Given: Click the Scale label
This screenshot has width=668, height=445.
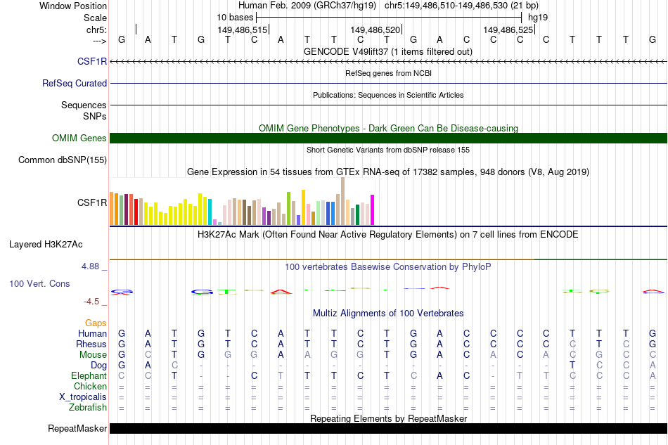Looking at the screenshot, I should pos(95,18).
